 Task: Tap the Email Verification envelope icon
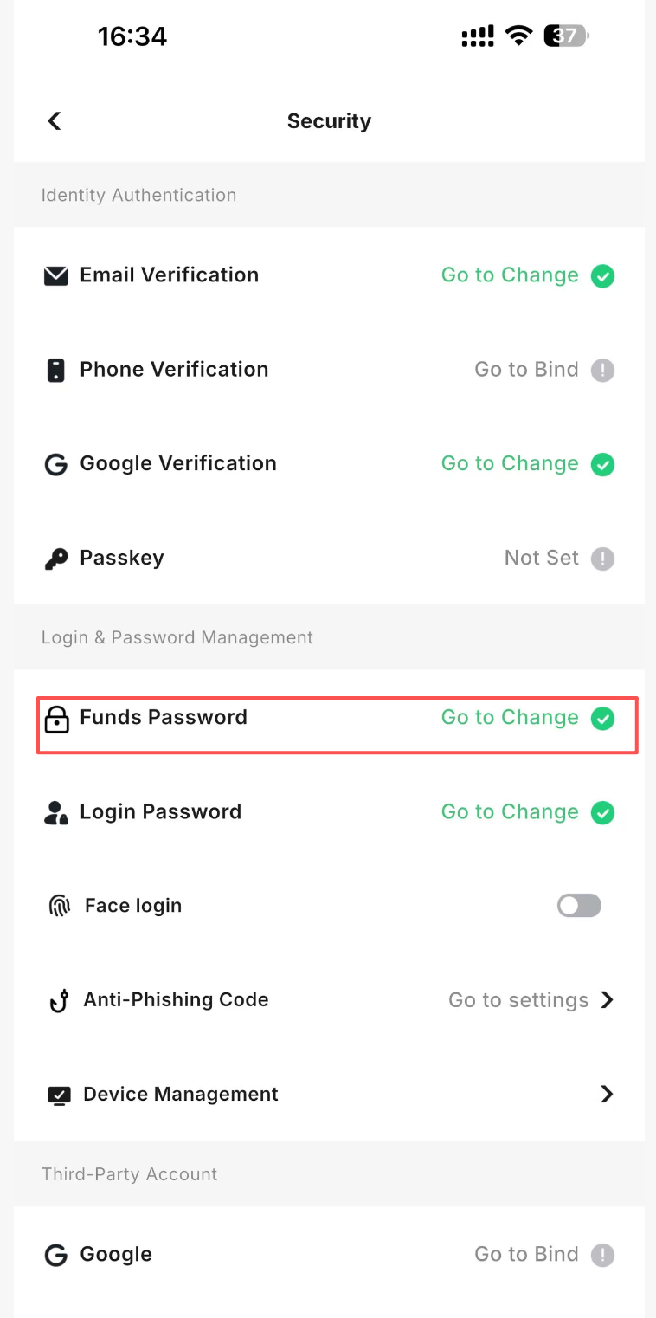[55, 276]
